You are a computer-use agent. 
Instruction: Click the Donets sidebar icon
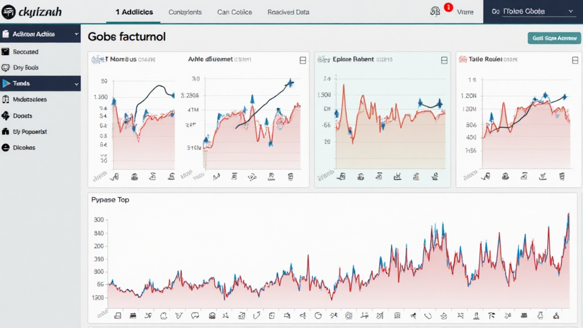(6, 116)
